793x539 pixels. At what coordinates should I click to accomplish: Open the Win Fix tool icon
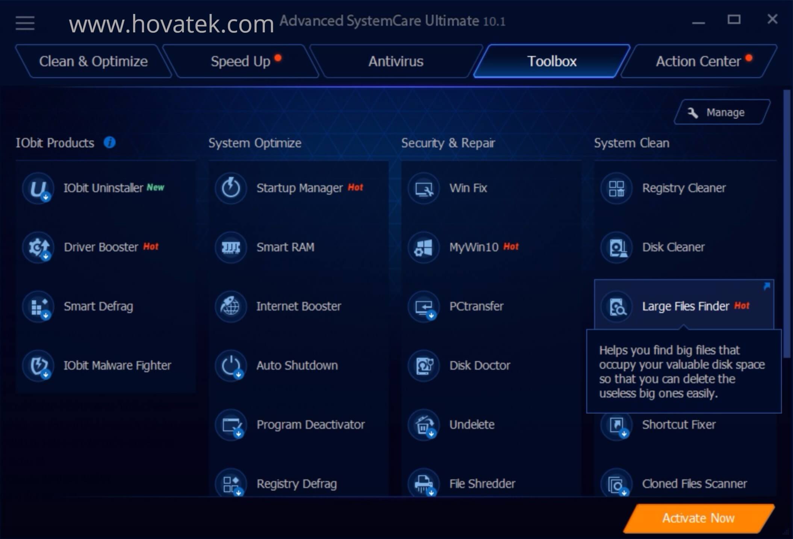coord(424,188)
